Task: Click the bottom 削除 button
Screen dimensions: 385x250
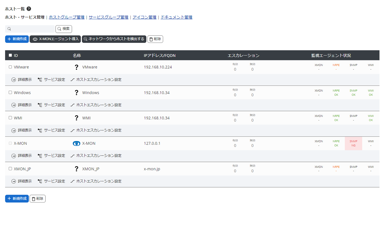Action: pyautogui.click(x=38, y=199)
